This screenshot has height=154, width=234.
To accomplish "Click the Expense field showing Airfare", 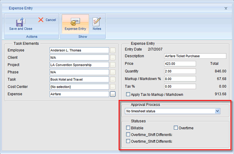I will [79, 94].
